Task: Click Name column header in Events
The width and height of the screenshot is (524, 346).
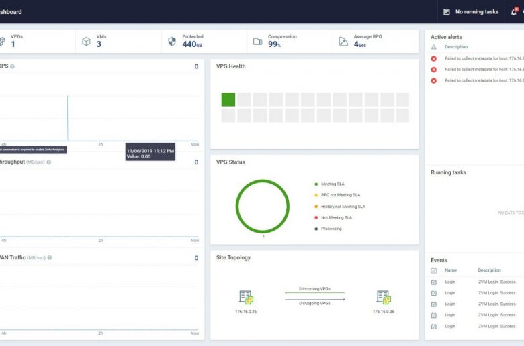Action: pyautogui.click(x=451, y=270)
